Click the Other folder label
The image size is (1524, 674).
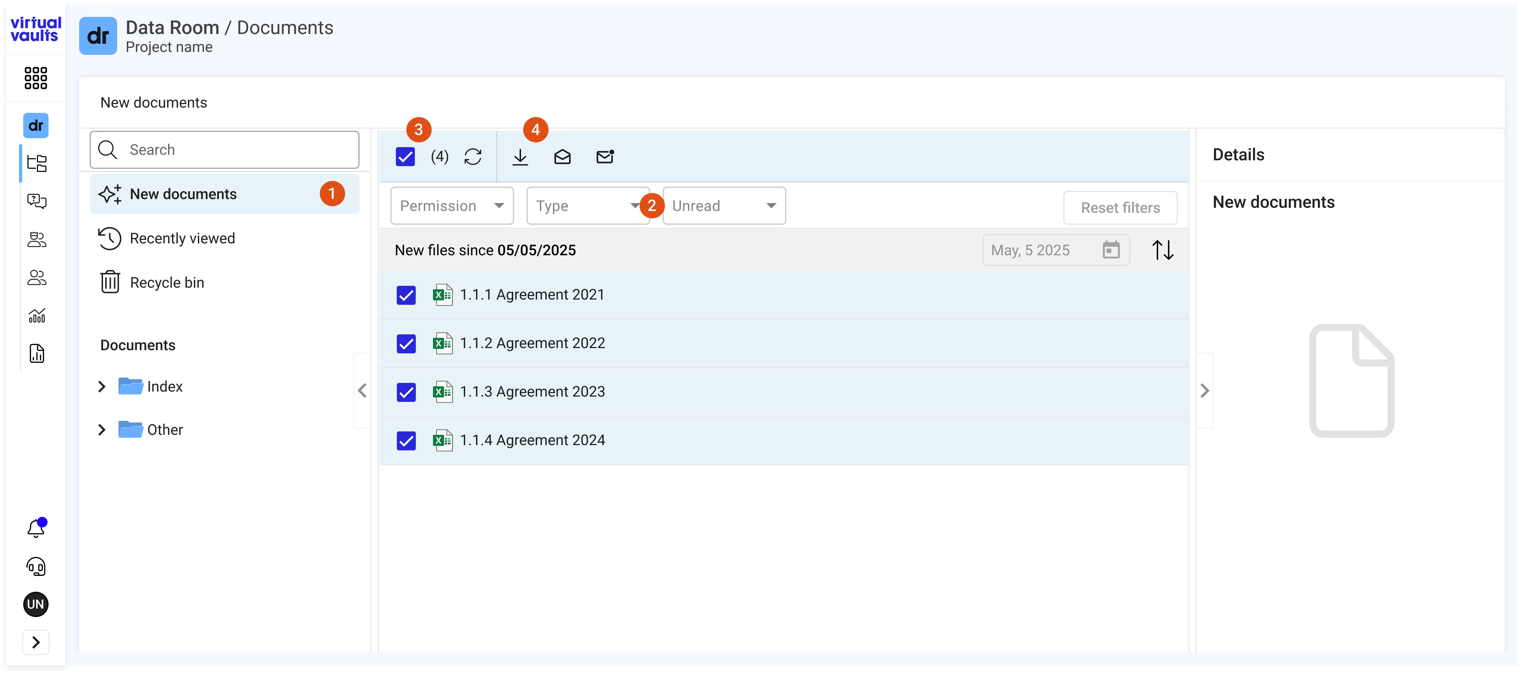pos(165,430)
